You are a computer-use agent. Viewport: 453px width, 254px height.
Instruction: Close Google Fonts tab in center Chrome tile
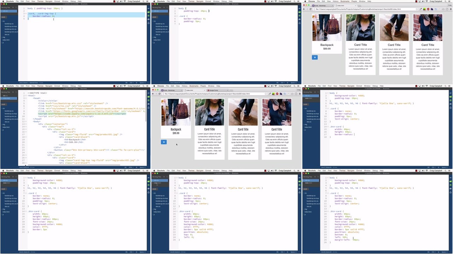[227, 90]
